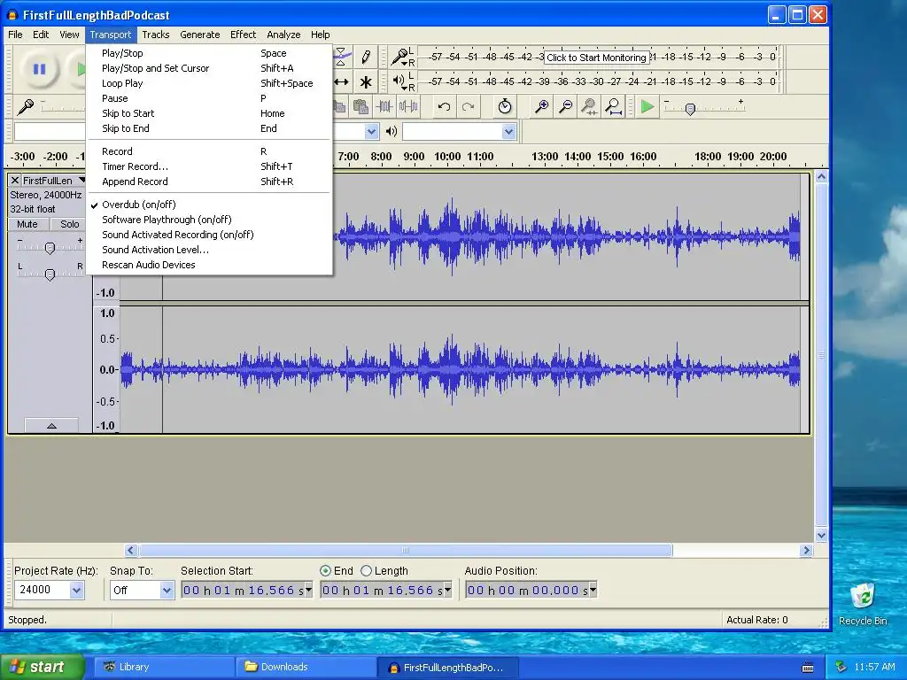Click the Undo arrow icon
Image resolution: width=907 pixels, height=680 pixels.
click(x=444, y=106)
